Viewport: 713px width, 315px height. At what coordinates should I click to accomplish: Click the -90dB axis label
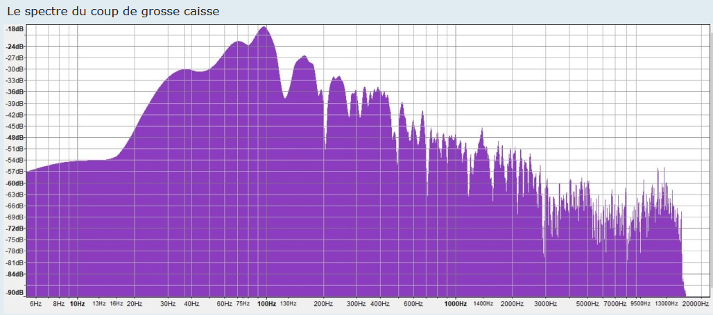(x=15, y=293)
